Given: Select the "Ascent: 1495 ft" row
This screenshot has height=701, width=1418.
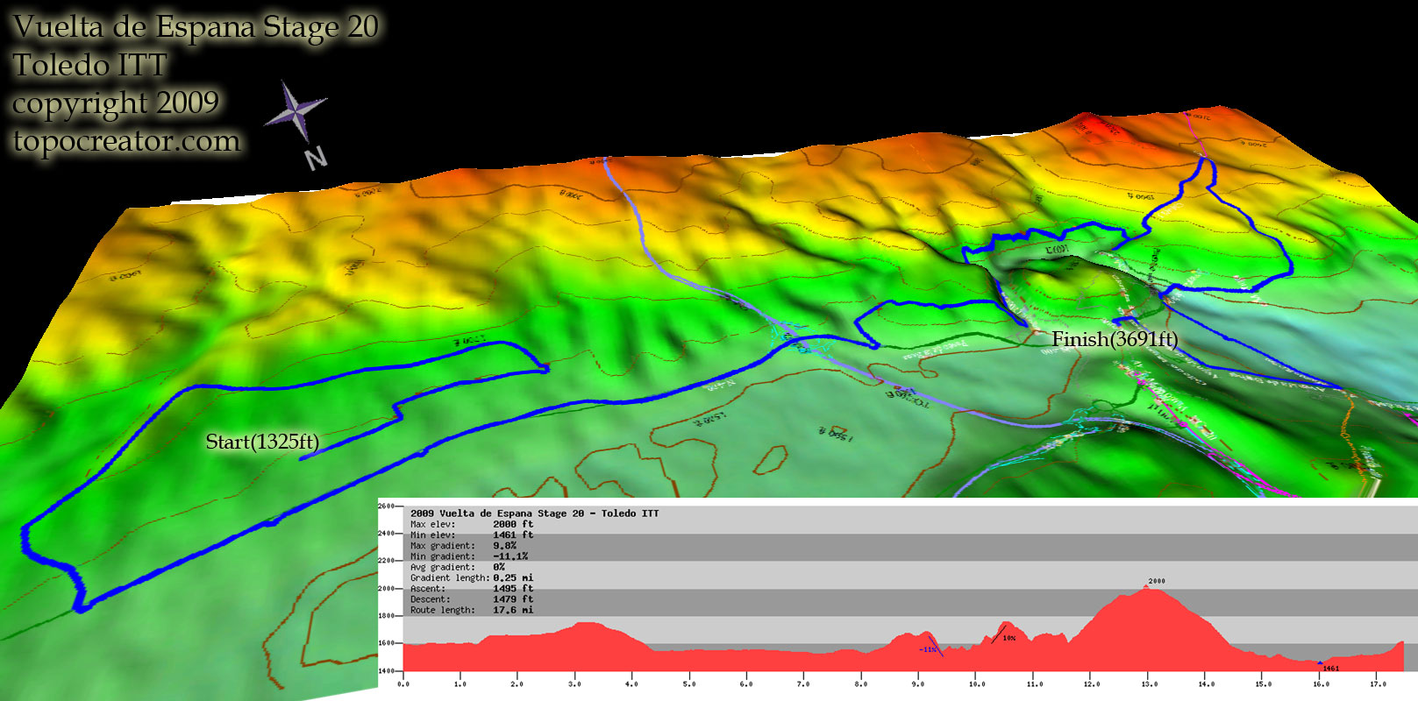Looking at the screenshot, I should [472, 589].
